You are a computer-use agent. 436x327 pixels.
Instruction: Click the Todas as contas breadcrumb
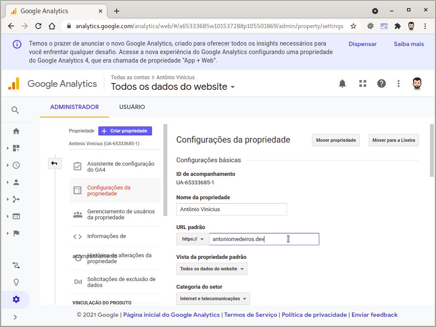[130, 77]
